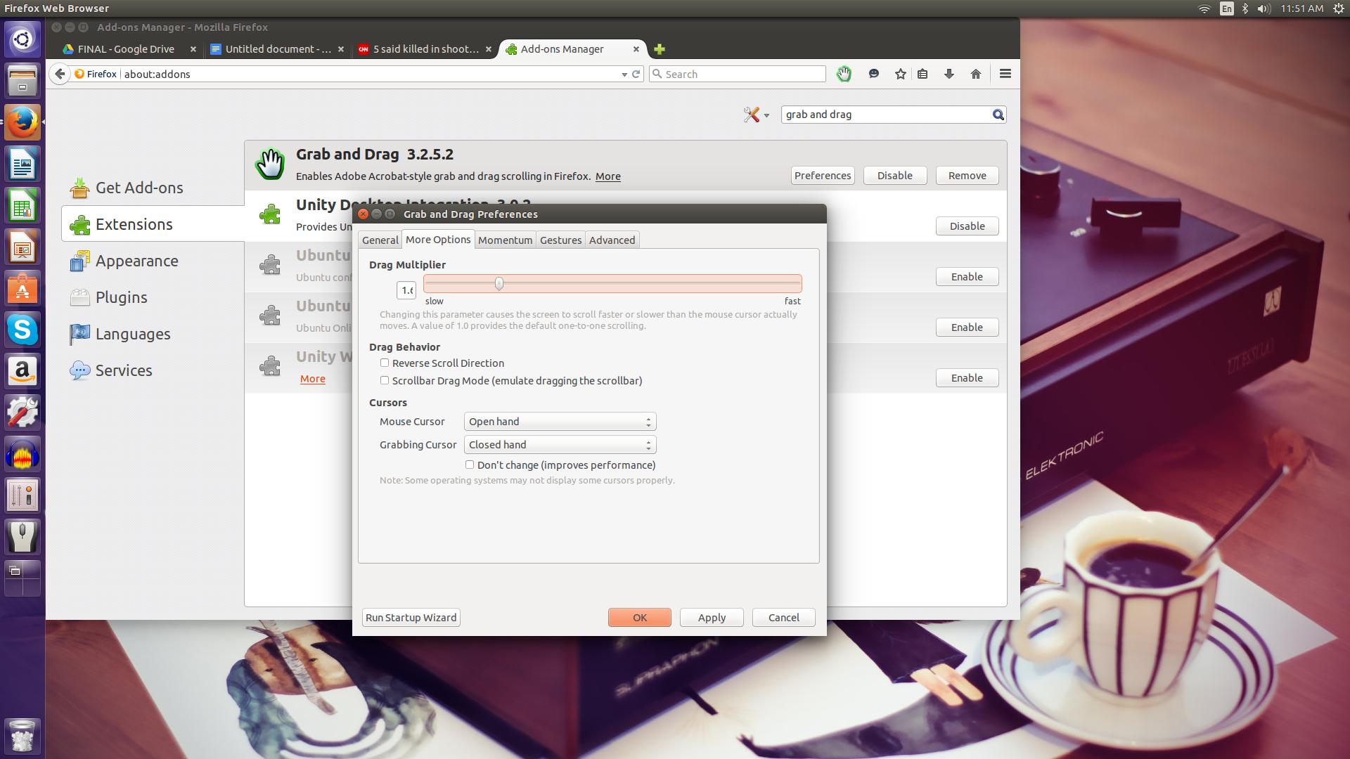Click the Apply button
1350x759 pixels.
(x=711, y=617)
